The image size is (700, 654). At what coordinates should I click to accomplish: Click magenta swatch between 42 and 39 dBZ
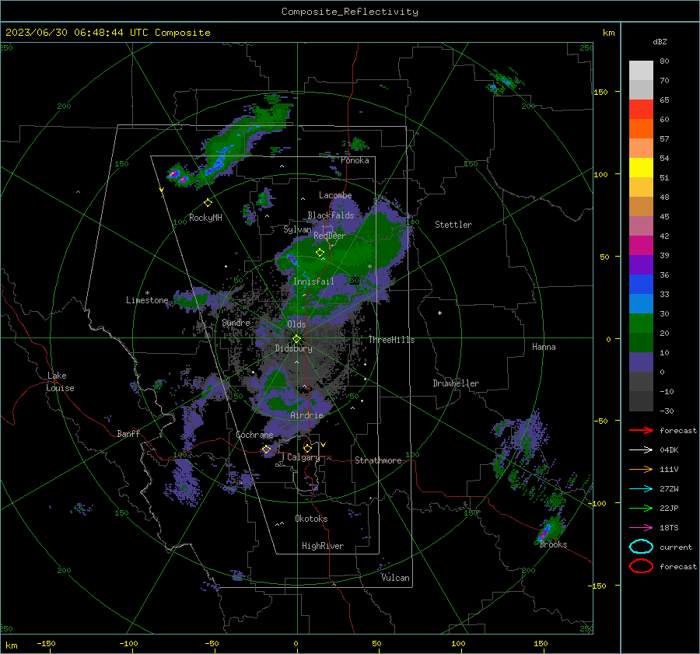click(641, 245)
